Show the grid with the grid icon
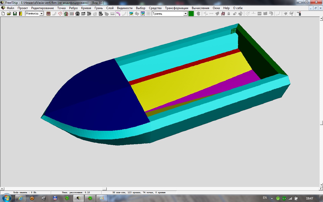The width and height of the screenshot is (323, 202). (72, 14)
